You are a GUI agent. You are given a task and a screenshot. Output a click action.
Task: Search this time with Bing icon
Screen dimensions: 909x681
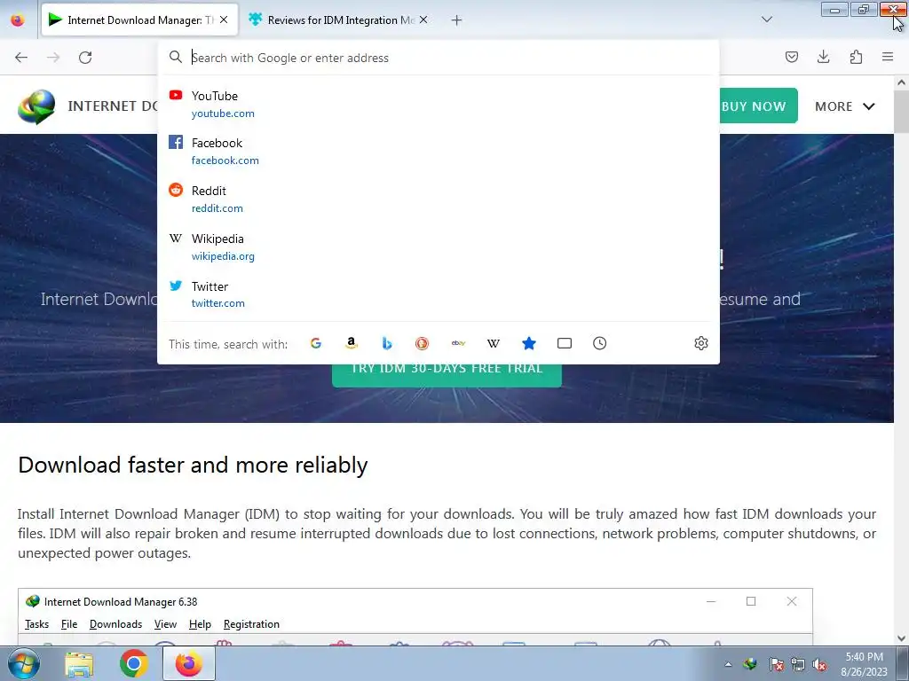tap(387, 343)
